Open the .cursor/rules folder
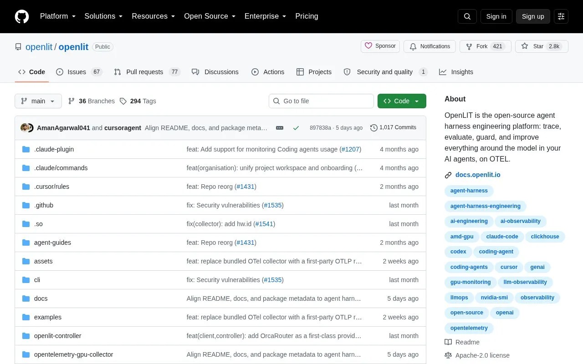The width and height of the screenshot is (583, 364). [51, 187]
